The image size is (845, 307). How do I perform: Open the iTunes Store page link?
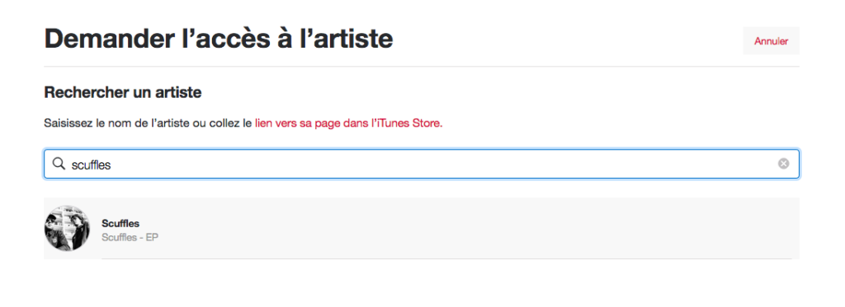coord(349,123)
